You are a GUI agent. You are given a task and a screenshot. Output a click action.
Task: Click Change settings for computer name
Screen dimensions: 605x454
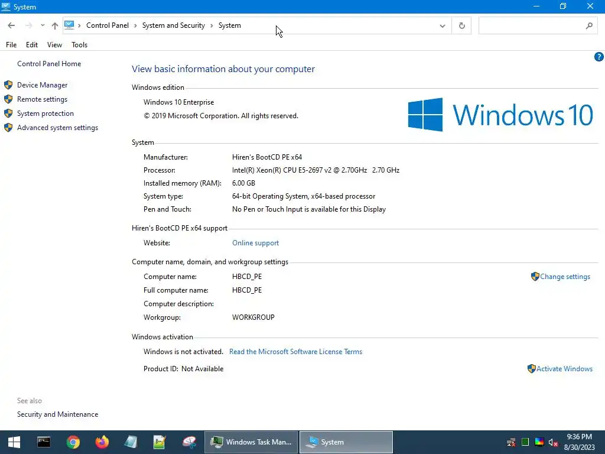(565, 277)
